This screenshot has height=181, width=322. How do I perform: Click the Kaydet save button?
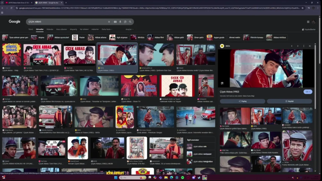pos(289,101)
